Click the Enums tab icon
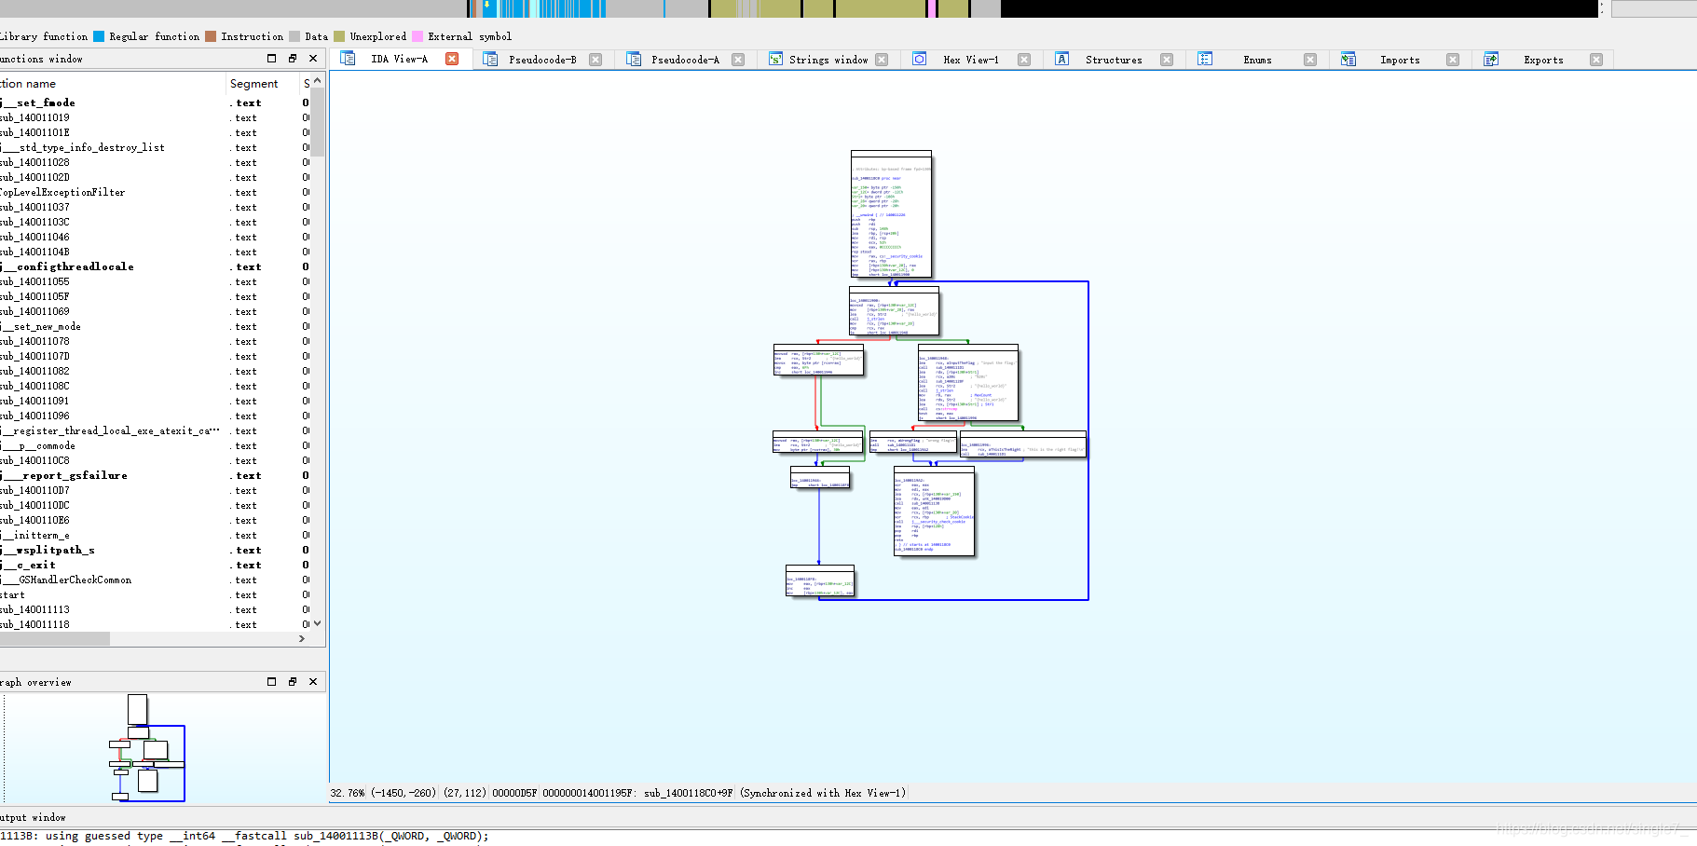 1205,59
